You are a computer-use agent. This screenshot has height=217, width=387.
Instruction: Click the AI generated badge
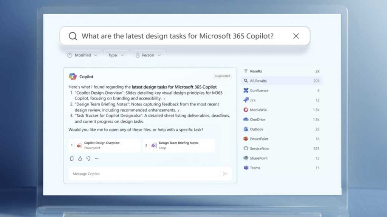[222, 76]
